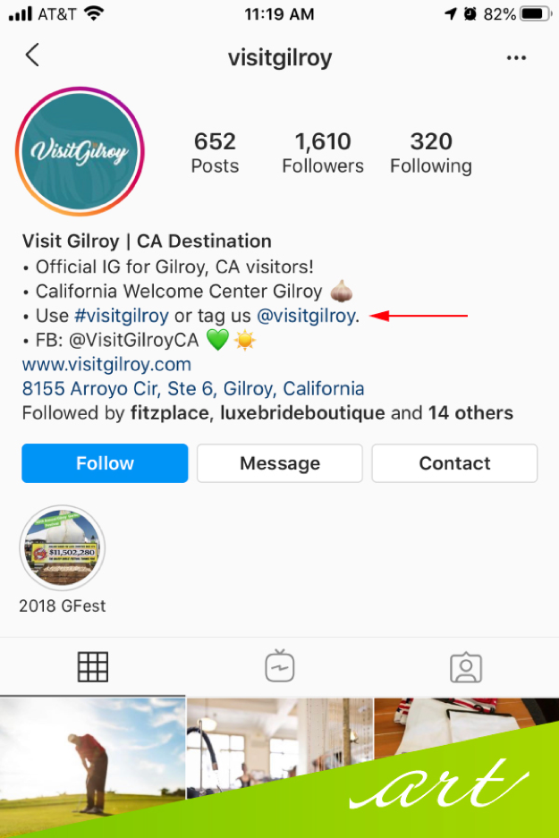Open the #visitgilroy hashtag link
The width and height of the screenshot is (559, 838).
122,316
